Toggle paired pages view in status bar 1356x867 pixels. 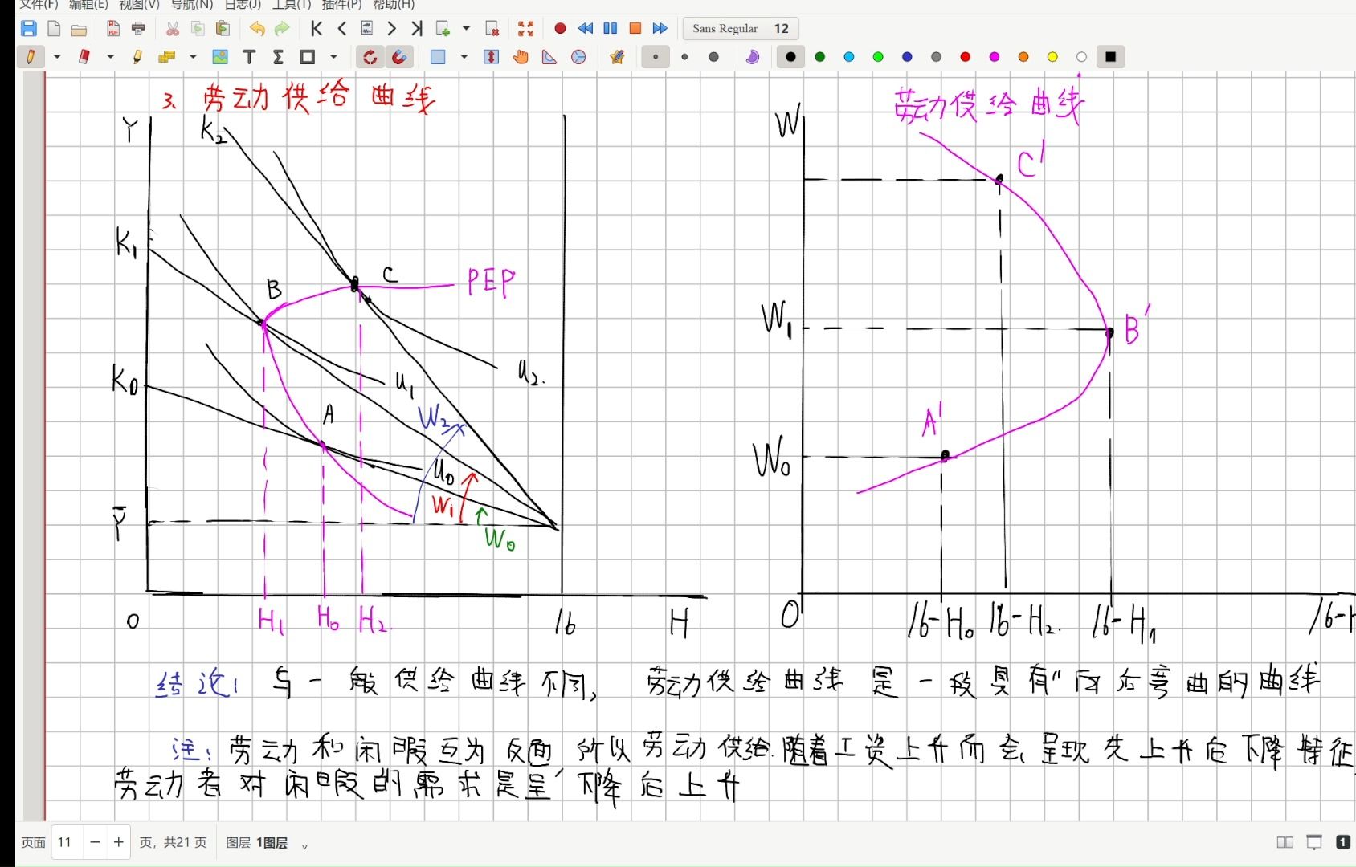coord(1285,842)
